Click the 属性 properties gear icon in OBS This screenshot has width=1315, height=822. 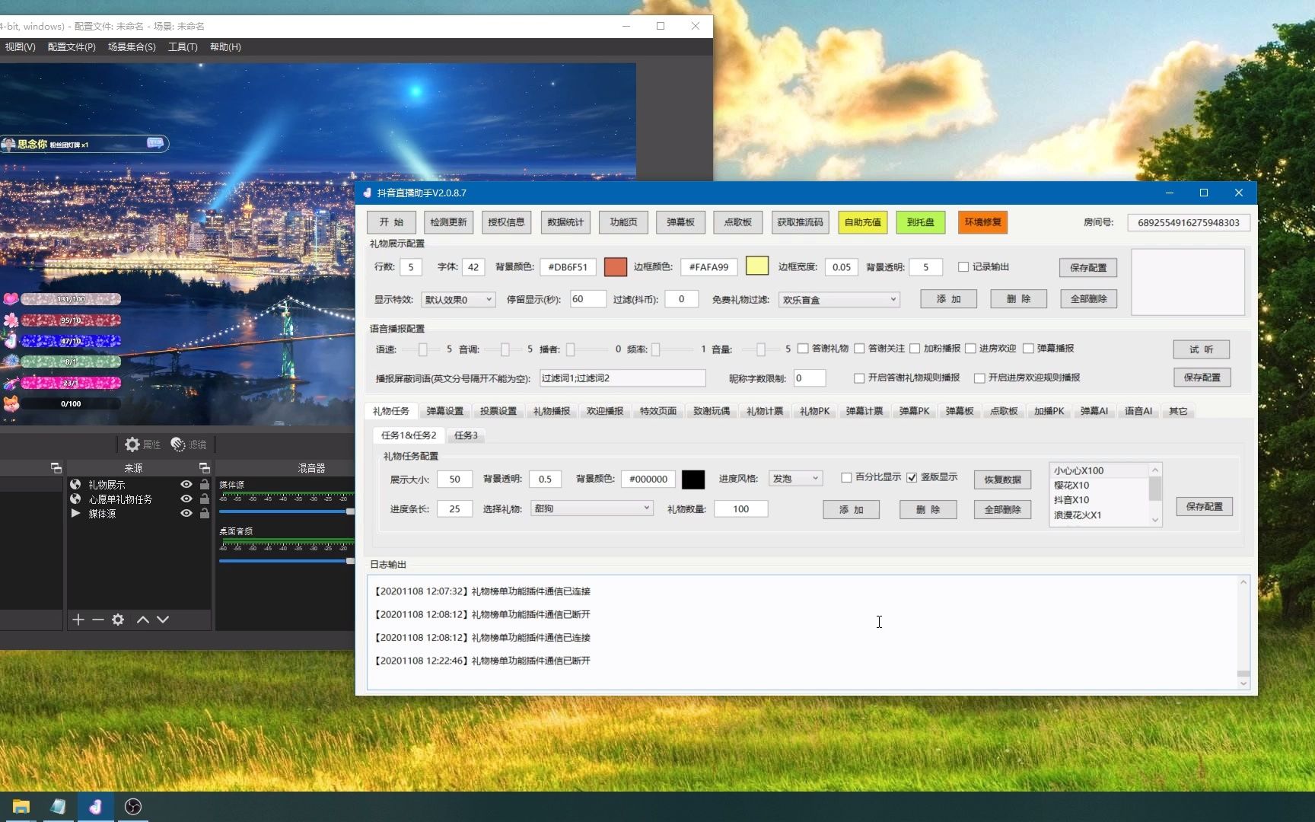click(x=132, y=444)
